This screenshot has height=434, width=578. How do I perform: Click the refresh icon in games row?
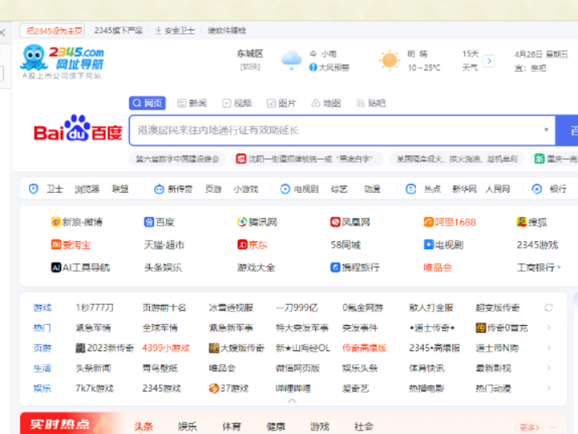548,307
